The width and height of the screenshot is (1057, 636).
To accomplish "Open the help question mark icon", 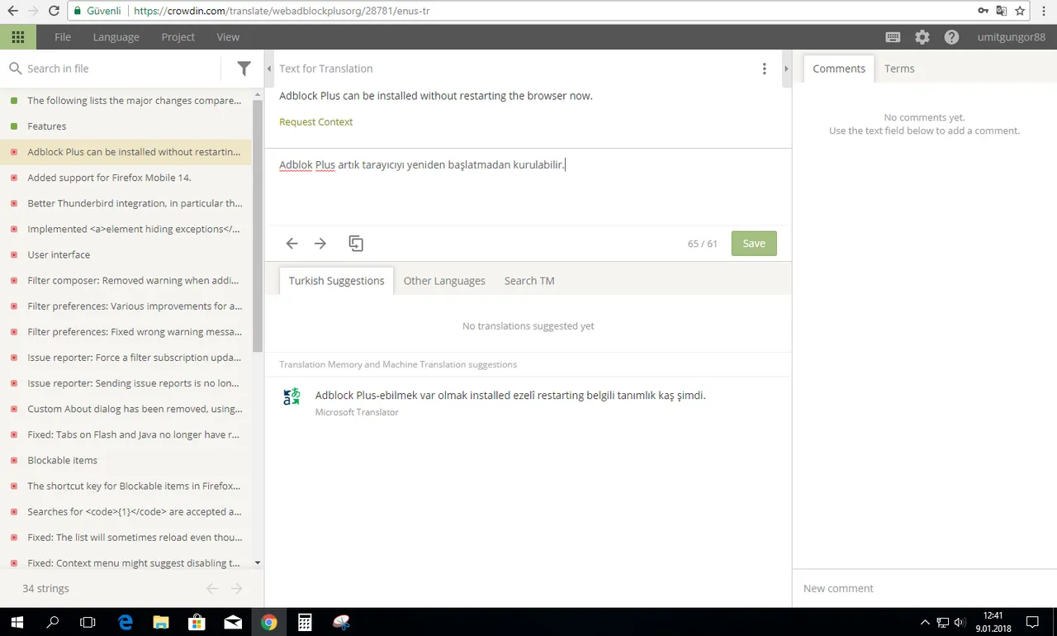I will click(x=951, y=37).
